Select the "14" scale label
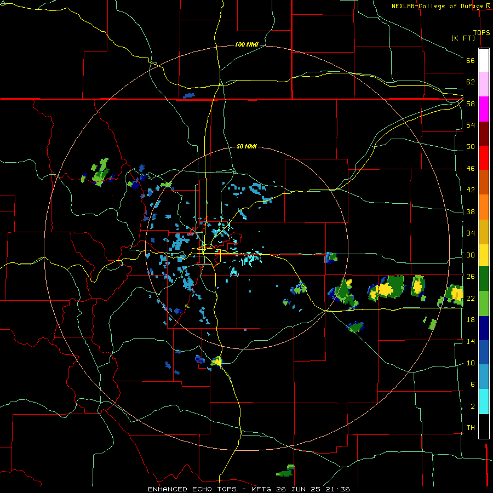 (471, 341)
